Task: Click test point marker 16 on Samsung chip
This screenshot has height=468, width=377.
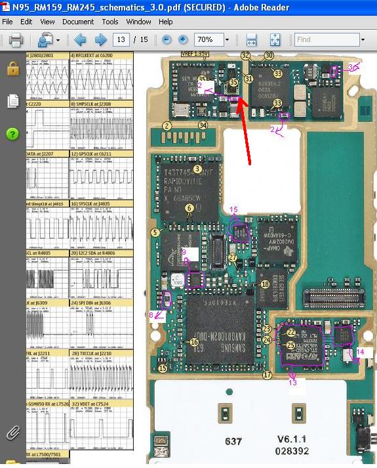Action: [x=194, y=342]
